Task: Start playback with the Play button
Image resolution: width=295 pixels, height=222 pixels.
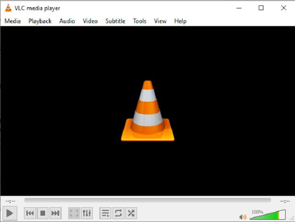Action: (x=10, y=213)
